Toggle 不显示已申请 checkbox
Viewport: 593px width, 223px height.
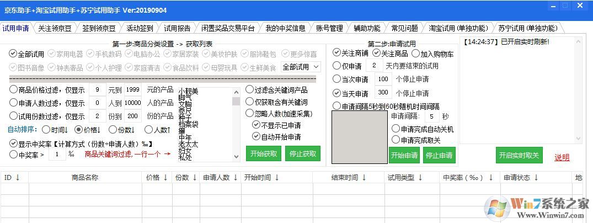click(276, 125)
